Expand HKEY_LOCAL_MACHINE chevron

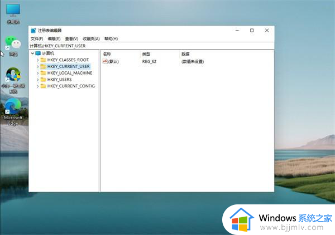[x=38, y=73]
